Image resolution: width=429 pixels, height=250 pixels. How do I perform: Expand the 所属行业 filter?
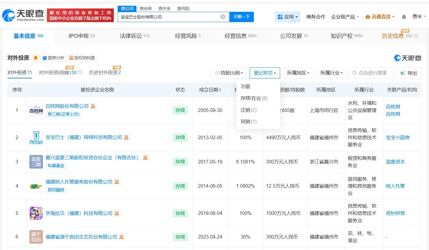(331, 73)
